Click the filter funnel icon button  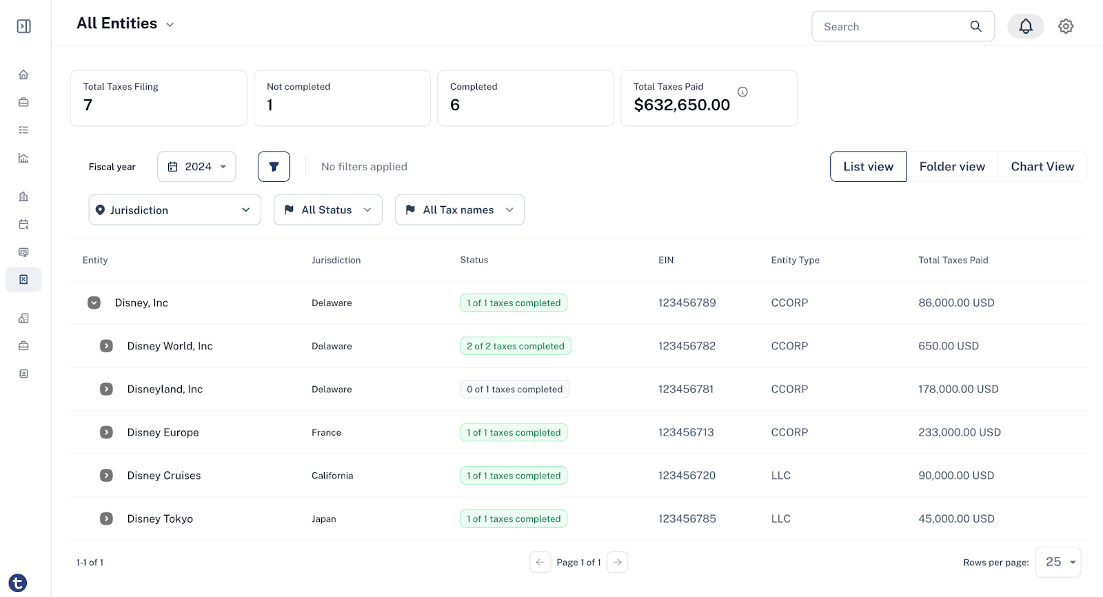tap(274, 167)
